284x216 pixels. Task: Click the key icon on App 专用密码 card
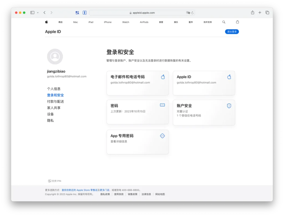[162, 136]
